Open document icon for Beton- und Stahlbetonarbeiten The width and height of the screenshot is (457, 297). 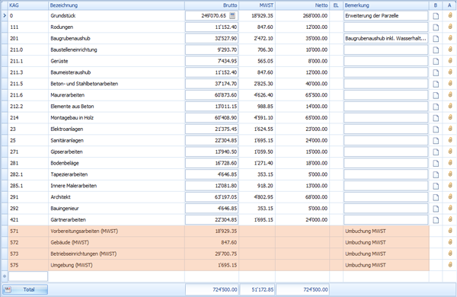coord(436,85)
